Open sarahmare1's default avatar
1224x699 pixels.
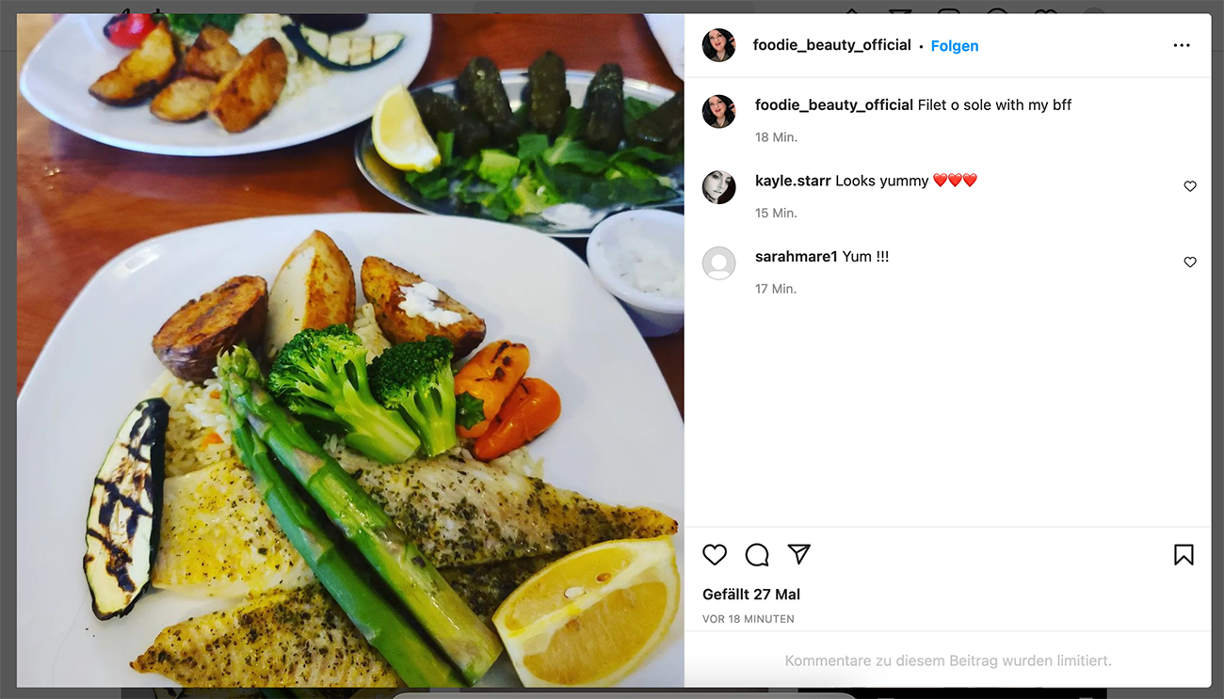pyautogui.click(x=718, y=263)
